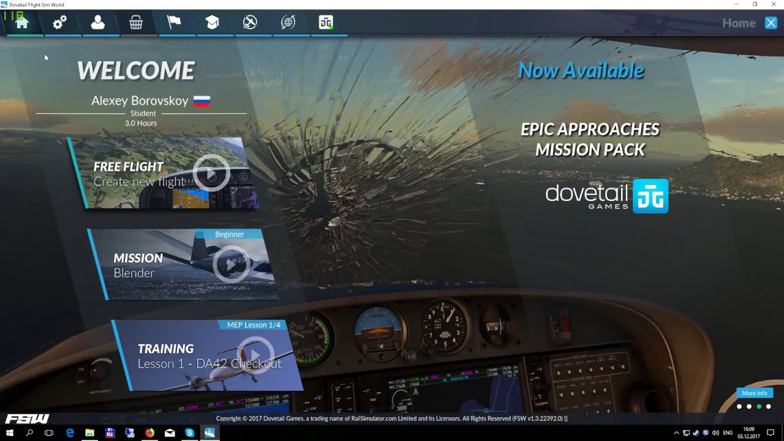784x441 pixels.
Task: Click the More Info button
Action: point(755,393)
